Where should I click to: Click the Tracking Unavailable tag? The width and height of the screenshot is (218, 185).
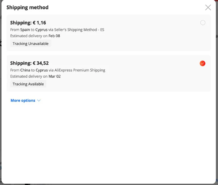point(31,44)
